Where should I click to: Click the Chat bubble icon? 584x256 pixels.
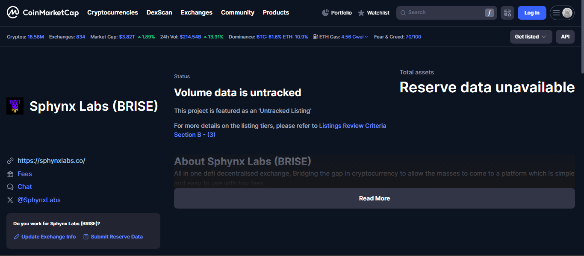click(x=10, y=187)
